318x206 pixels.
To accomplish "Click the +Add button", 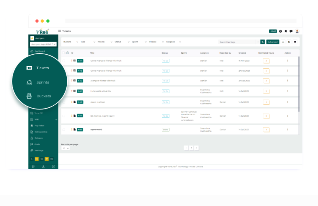I will coord(272,31).
